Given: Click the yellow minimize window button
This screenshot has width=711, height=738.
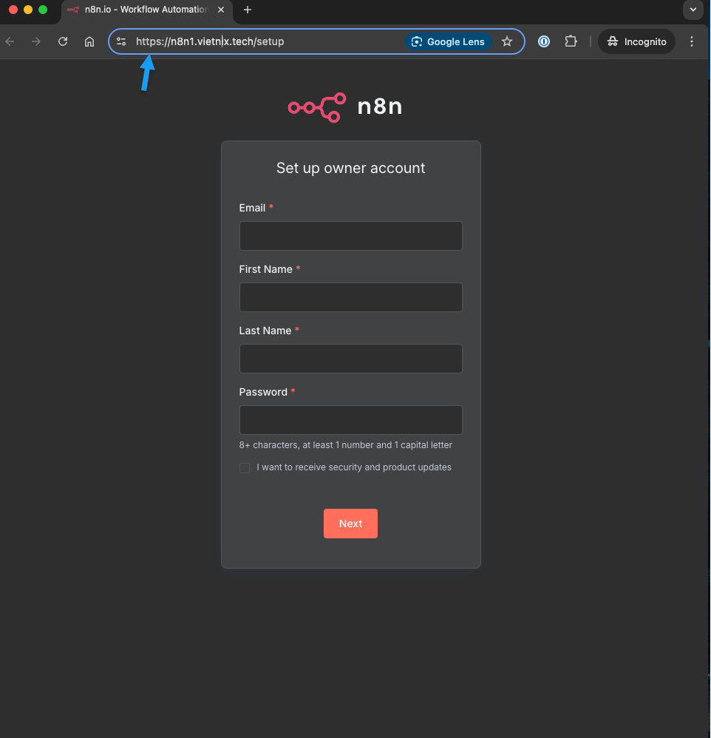Looking at the screenshot, I should point(28,10).
